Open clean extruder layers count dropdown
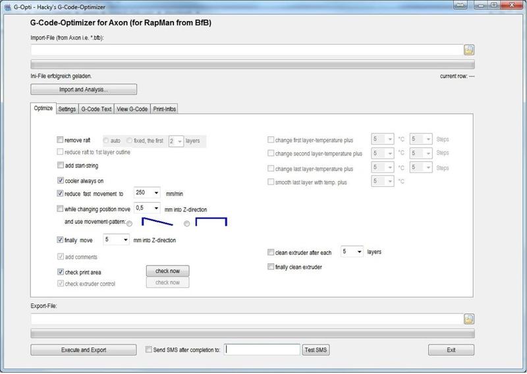This screenshot has height=374, width=527. pos(359,252)
